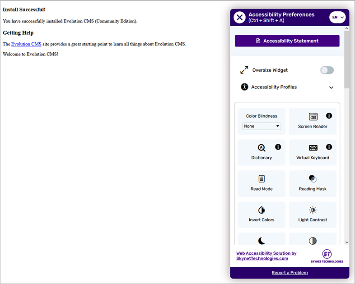
Task: Enable the Screen Reader tile
Action: tap(313, 122)
